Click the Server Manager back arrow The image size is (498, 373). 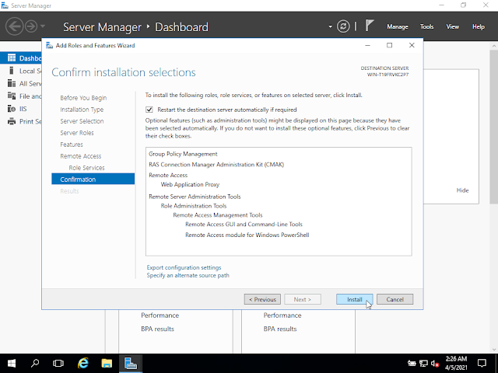pyautogui.click(x=14, y=26)
